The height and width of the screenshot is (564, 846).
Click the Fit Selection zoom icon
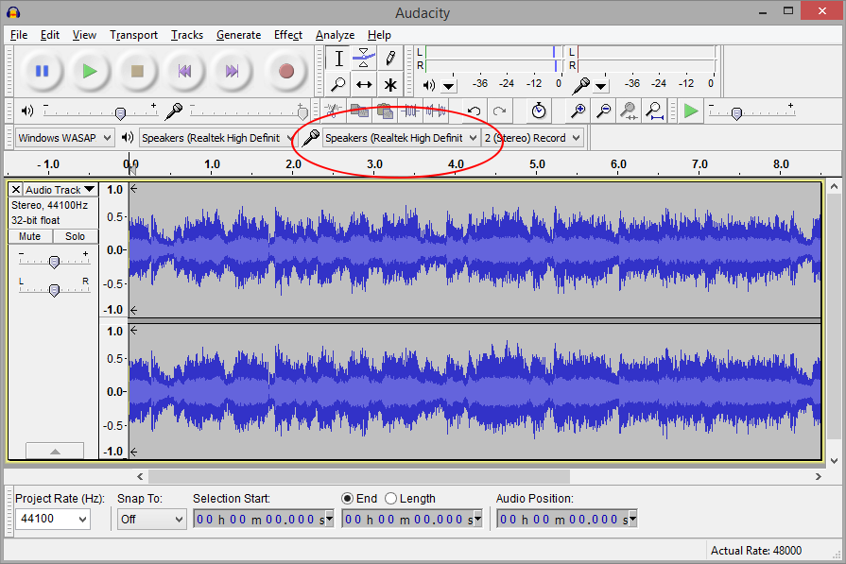(628, 111)
